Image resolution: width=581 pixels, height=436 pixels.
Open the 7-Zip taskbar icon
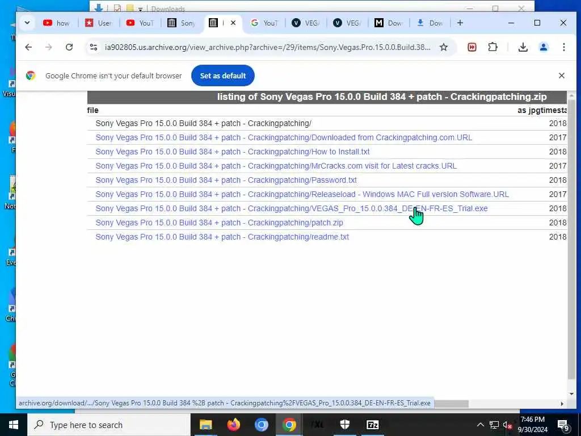point(372,425)
